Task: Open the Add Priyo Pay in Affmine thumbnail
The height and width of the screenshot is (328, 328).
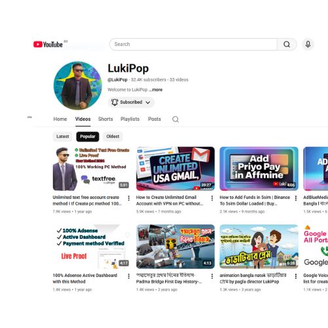Action: [x=259, y=169]
